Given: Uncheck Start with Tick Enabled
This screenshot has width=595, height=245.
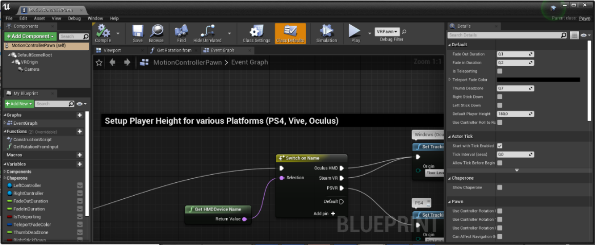Looking at the screenshot, I should point(500,146).
